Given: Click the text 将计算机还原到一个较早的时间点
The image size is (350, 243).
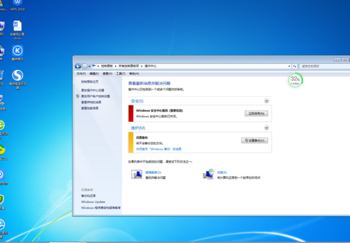Looking at the screenshot, I should click(238, 178).
